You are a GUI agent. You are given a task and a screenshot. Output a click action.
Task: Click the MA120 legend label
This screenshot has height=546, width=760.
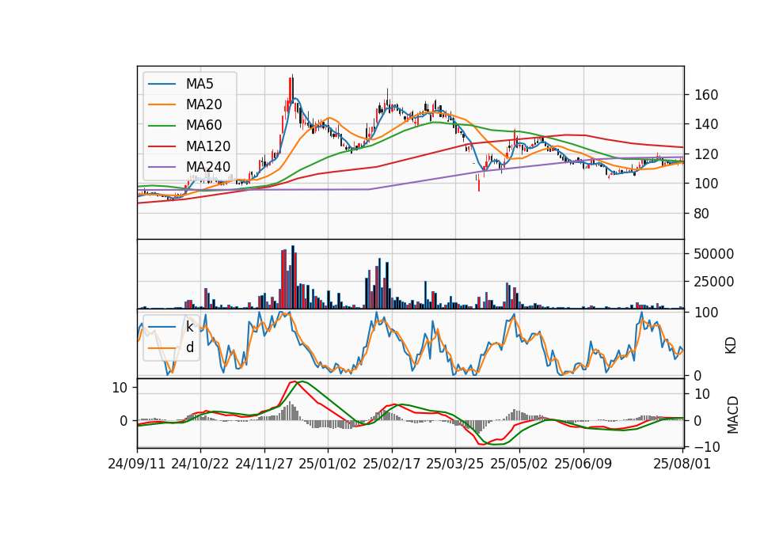coord(208,146)
